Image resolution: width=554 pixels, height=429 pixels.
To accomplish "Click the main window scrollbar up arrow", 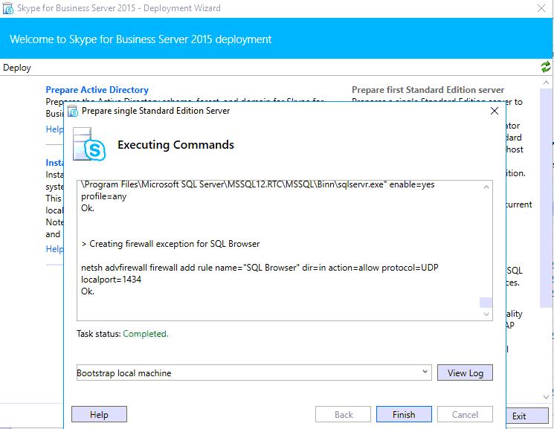I will pyautogui.click(x=546, y=83).
